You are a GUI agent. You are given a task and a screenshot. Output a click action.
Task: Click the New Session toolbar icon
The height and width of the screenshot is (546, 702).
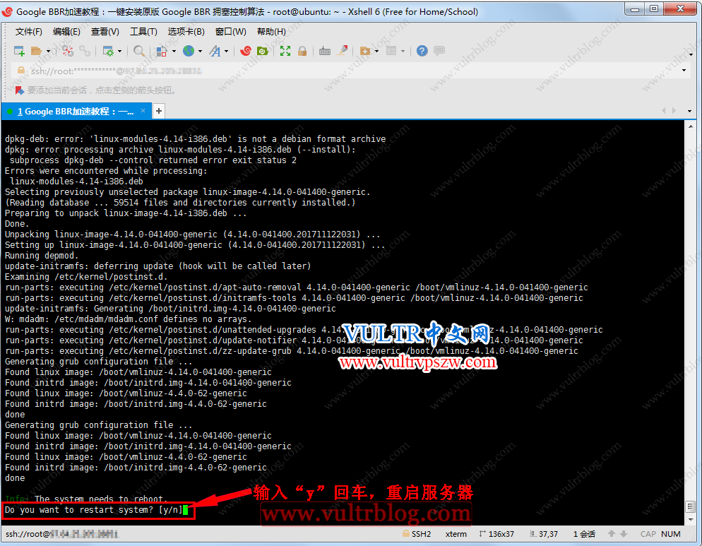19,51
